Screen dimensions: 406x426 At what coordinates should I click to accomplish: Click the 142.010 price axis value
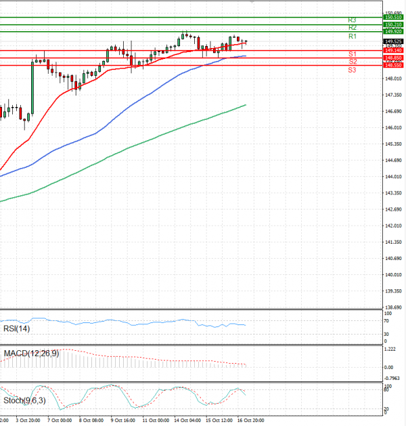click(x=393, y=226)
